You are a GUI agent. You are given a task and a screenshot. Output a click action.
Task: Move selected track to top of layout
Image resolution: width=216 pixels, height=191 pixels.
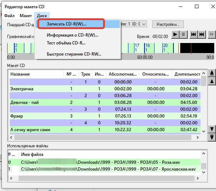(212, 73)
